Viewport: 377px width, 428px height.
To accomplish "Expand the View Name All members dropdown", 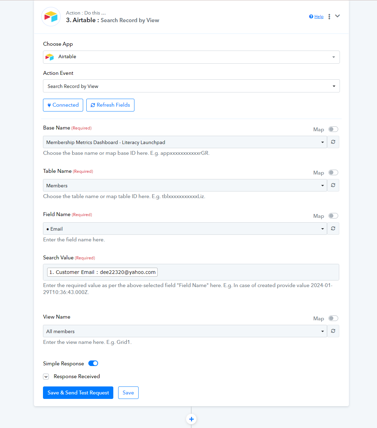I will (185, 331).
